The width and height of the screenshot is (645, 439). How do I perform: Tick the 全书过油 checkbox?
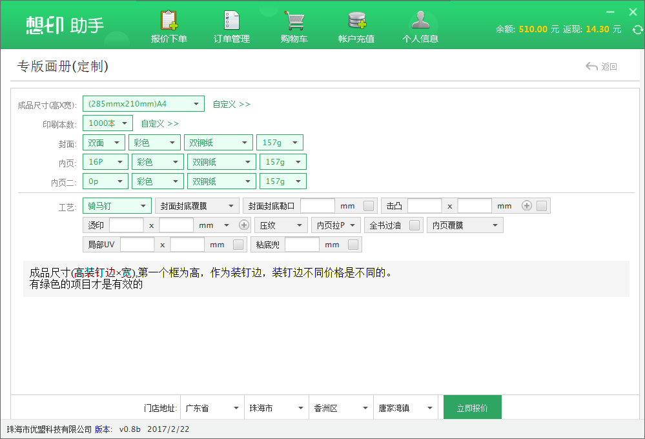pyautogui.click(x=415, y=225)
